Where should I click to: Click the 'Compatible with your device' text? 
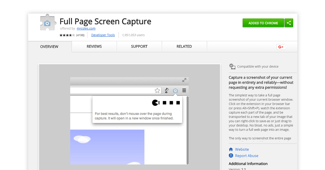pos(258,67)
